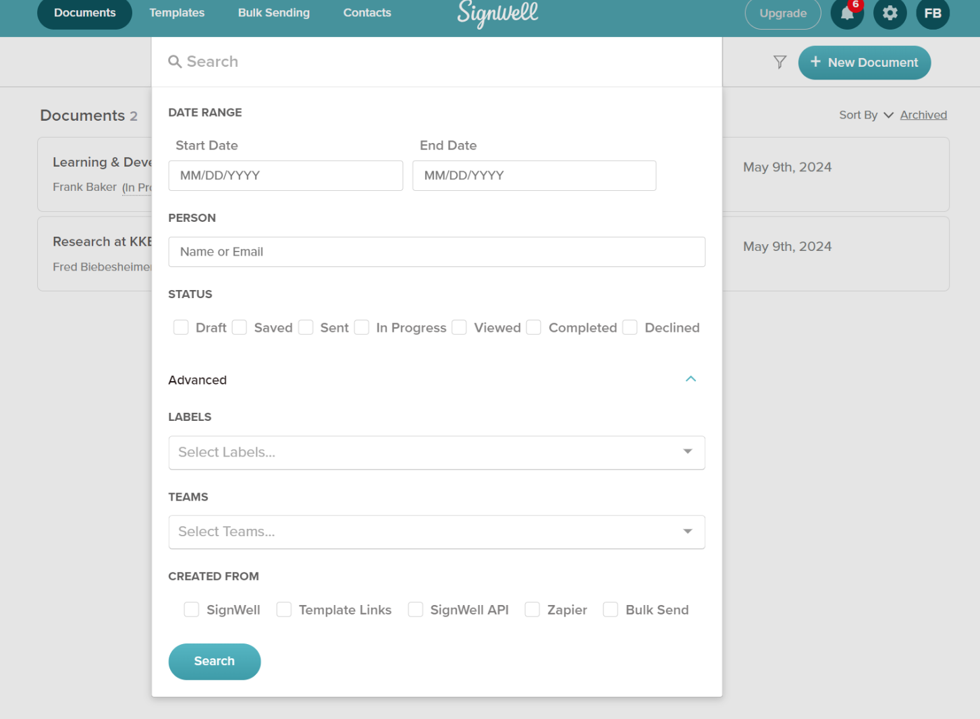
Task: Open account settings via the gear icon
Action: click(x=890, y=13)
